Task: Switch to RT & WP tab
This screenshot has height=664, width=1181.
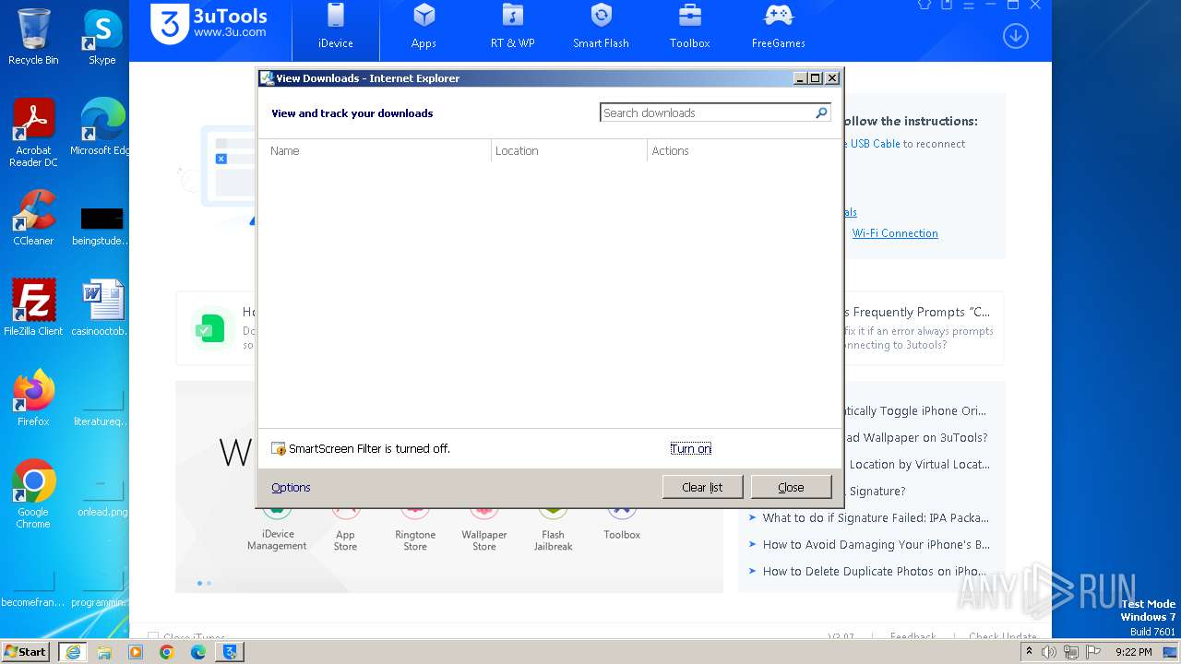Action: (512, 28)
